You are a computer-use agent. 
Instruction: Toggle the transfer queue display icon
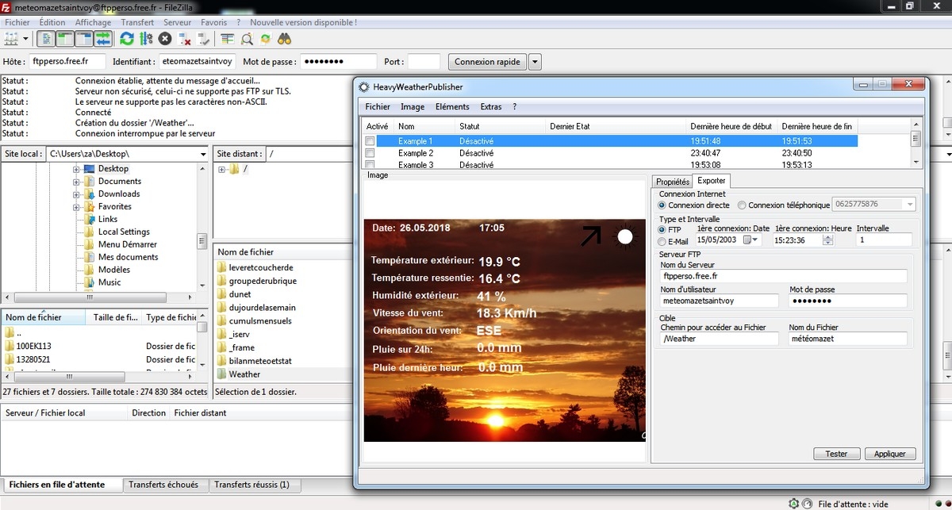tap(103, 38)
